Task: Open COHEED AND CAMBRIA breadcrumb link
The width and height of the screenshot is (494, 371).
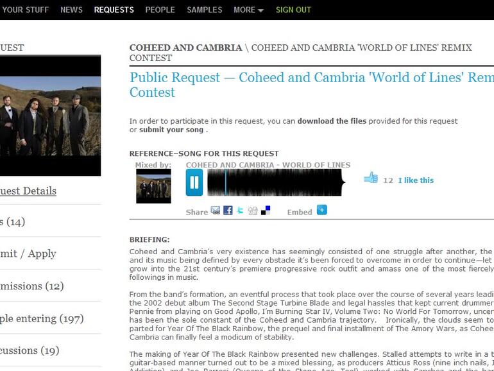Action: coord(185,47)
